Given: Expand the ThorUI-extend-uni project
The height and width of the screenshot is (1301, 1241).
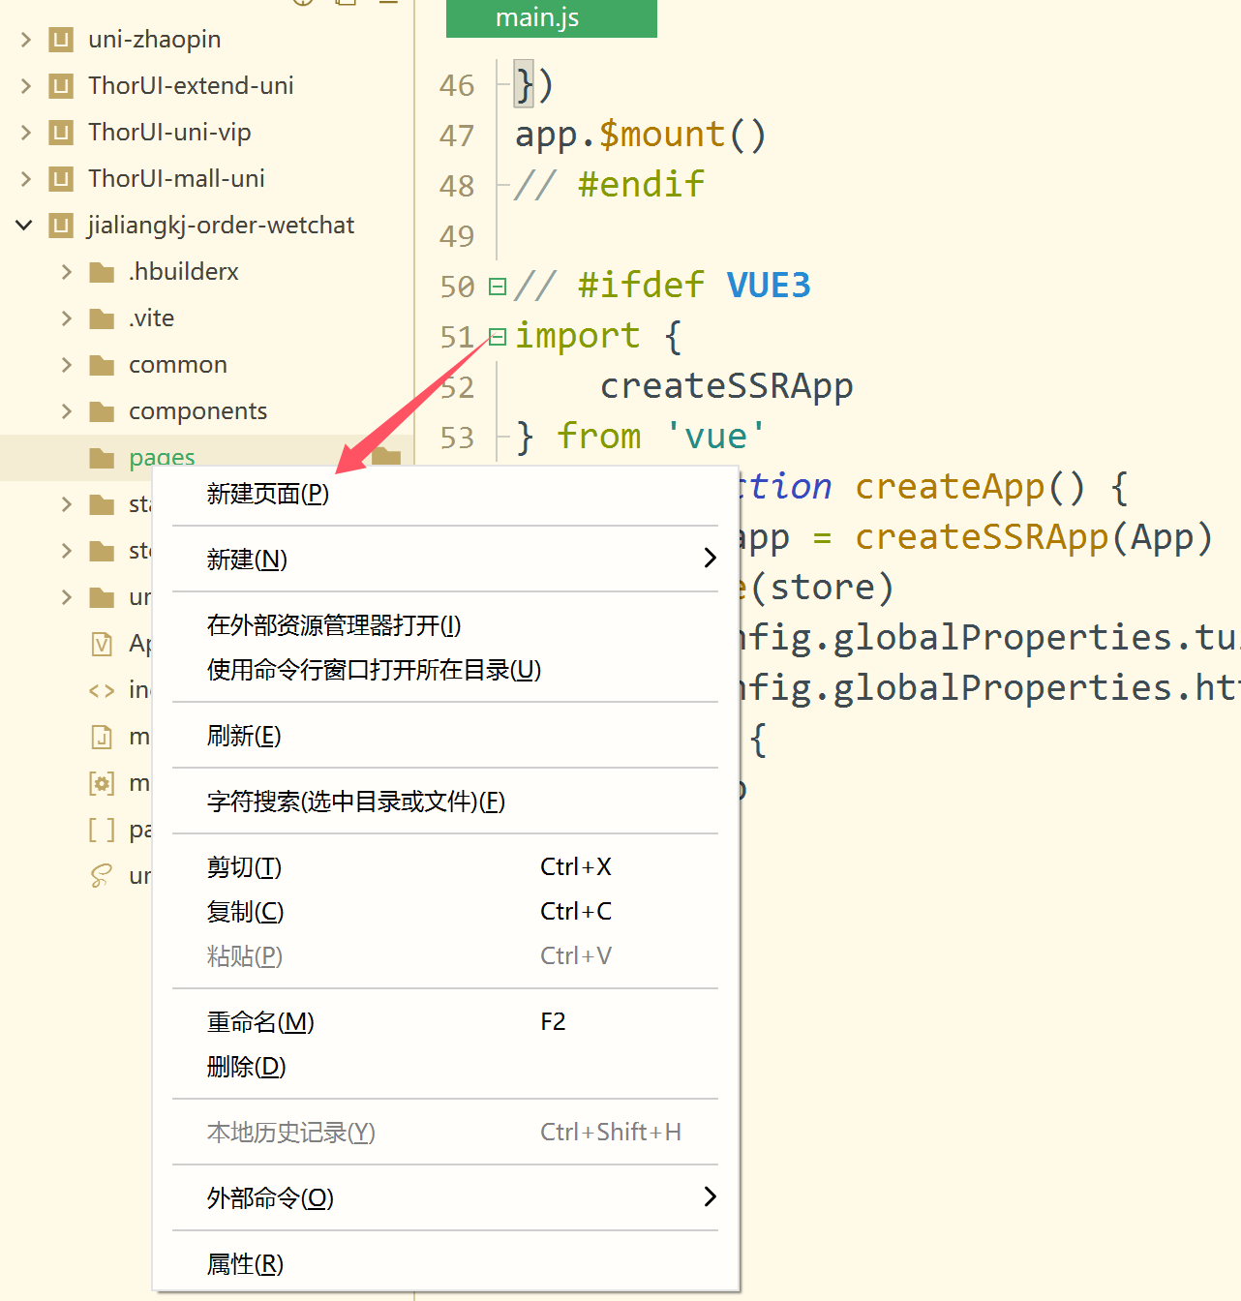Looking at the screenshot, I should coord(26,86).
